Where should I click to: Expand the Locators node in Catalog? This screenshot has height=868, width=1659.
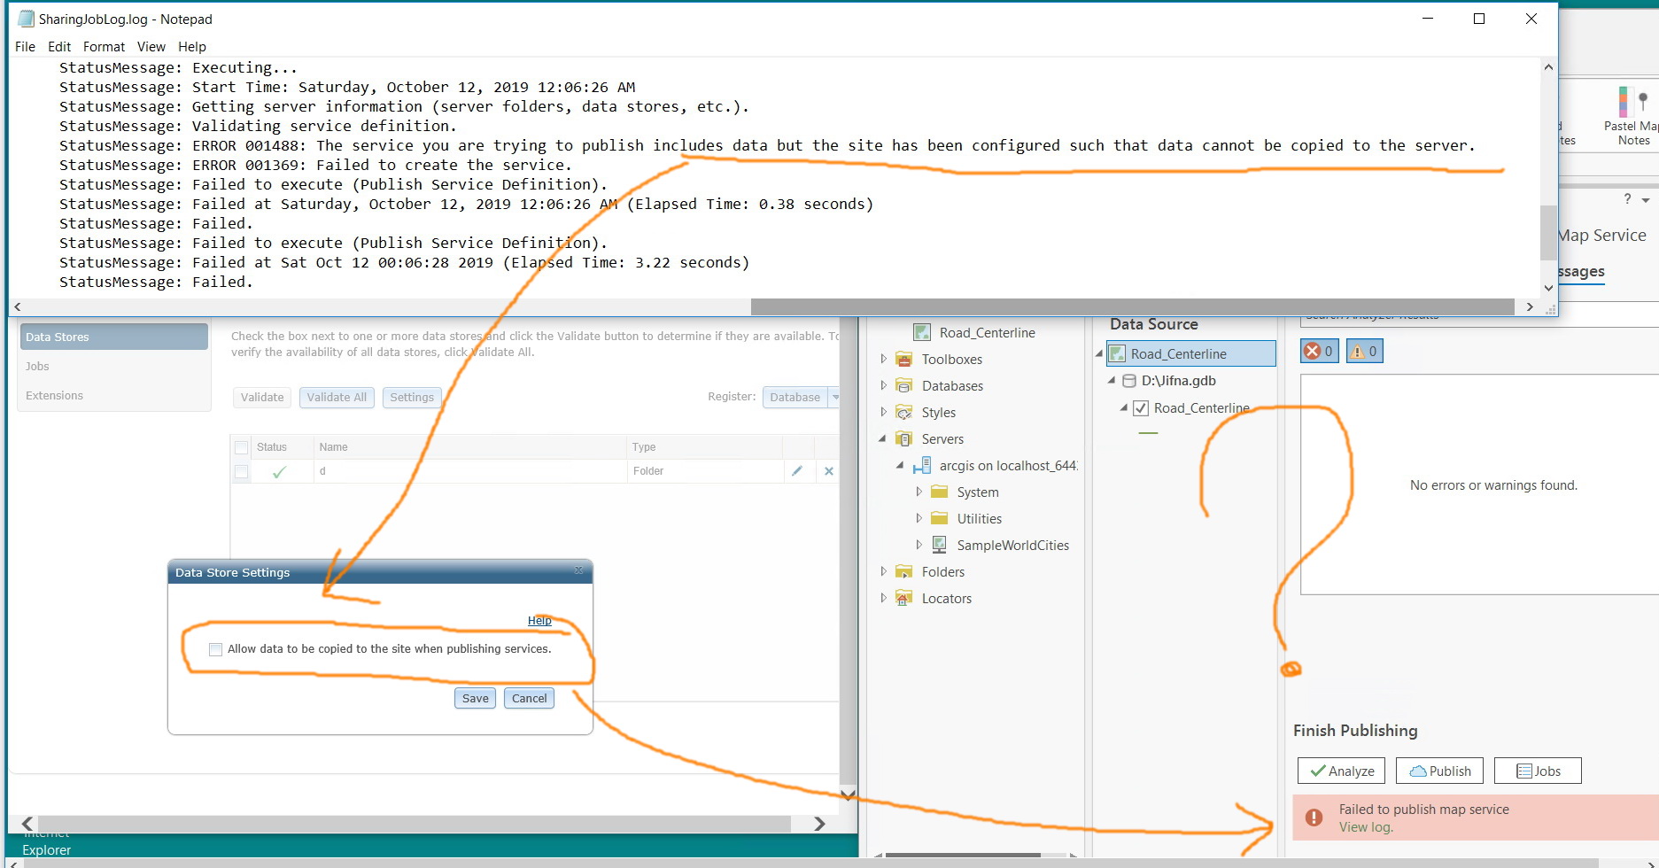coord(883,598)
